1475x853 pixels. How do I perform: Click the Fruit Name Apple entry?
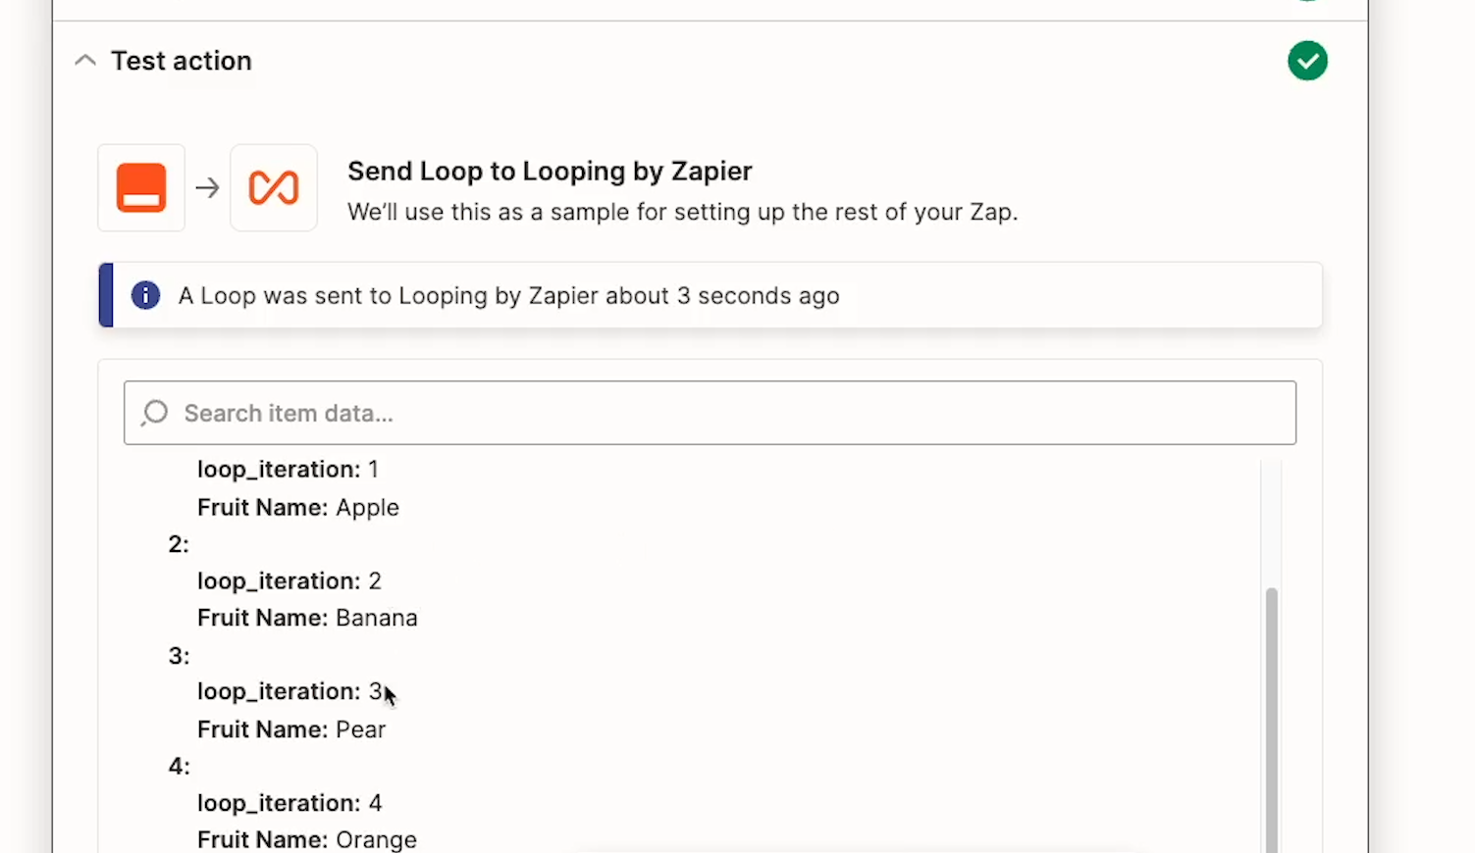(x=297, y=507)
